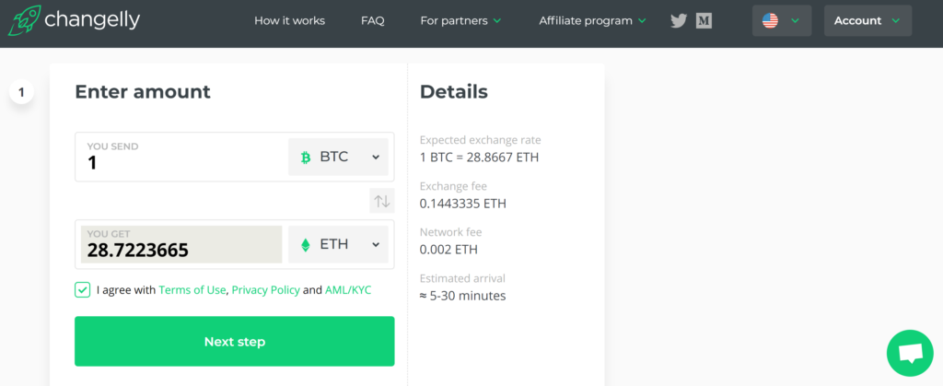Screen dimensions: 943x386
Task: Expand the BTC currency dropdown
Action: click(x=338, y=157)
